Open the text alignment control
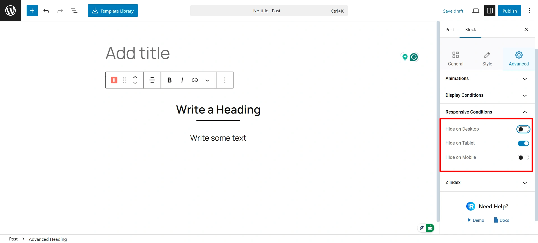The height and width of the screenshot is (243, 538). [x=152, y=80]
